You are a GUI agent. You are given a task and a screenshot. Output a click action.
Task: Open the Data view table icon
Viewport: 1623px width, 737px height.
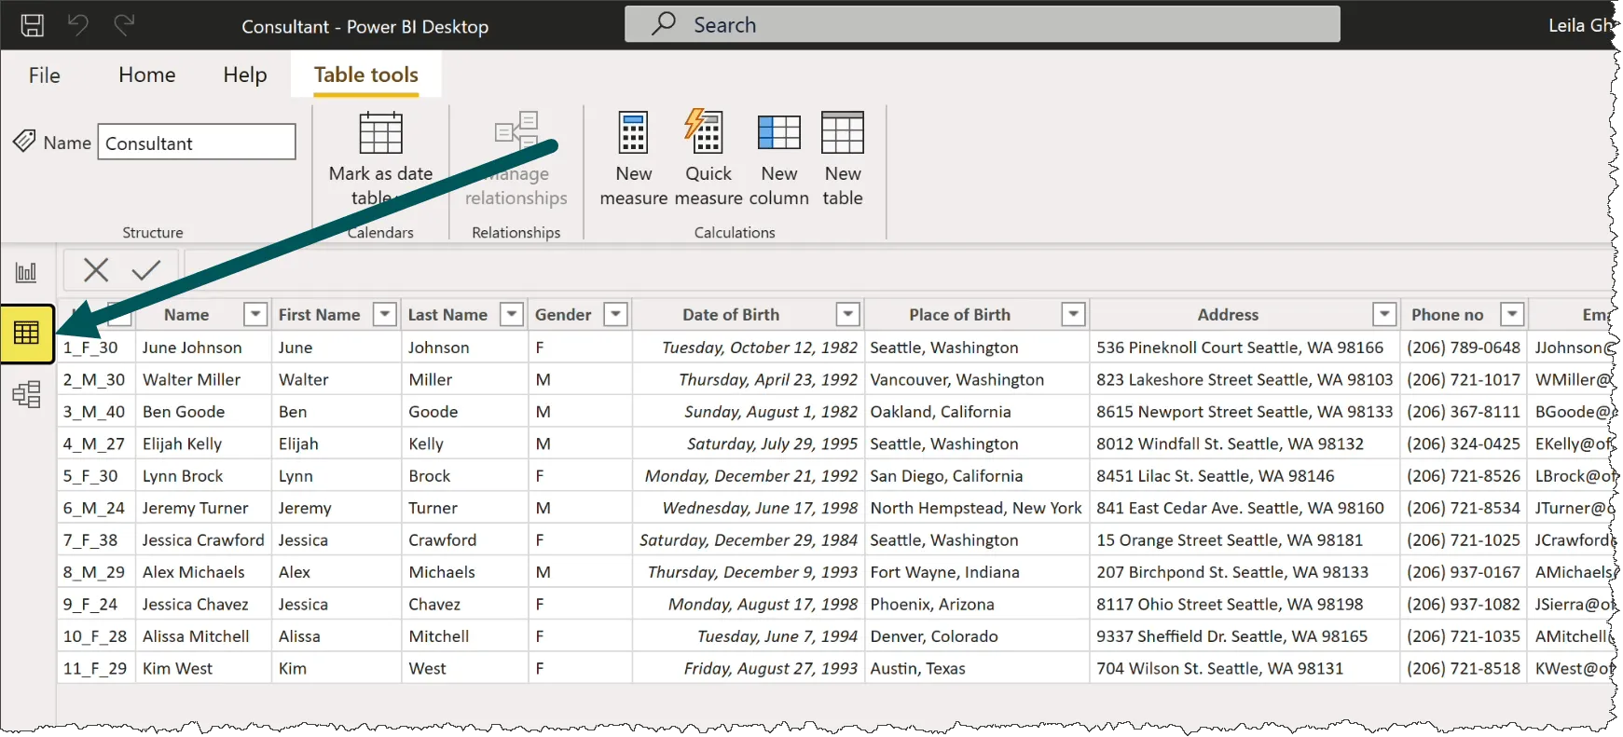[x=27, y=333]
